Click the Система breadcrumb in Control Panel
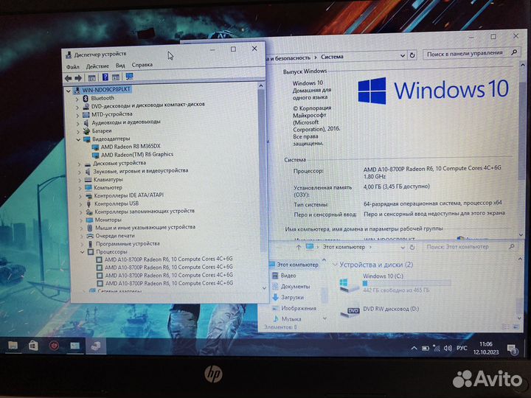This screenshot has width=531, height=398. click(x=332, y=57)
